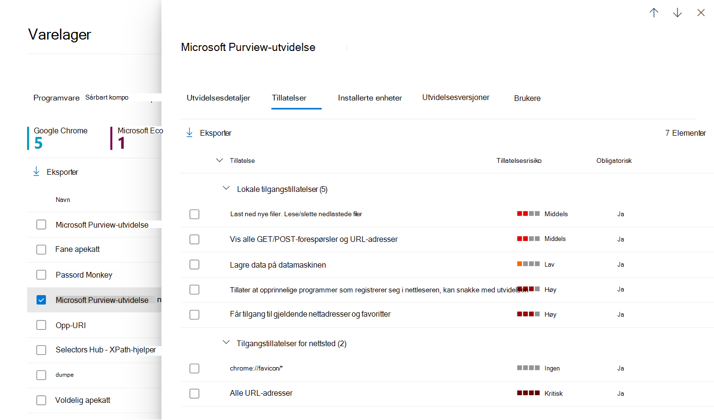Viewport: 714px width, 420px height.
Task: Check the 'Fane apekatt' checkbox
Action: point(41,250)
